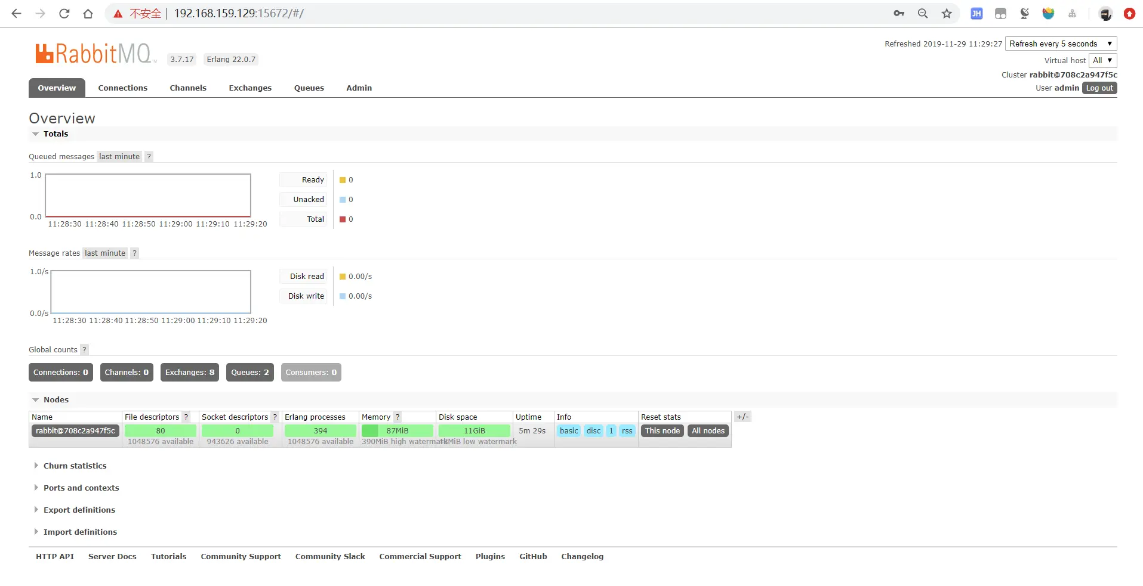Viewport: 1143px width, 586px height.
Task: Reload the page with the refresh icon
Action: (x=64, y=14)
